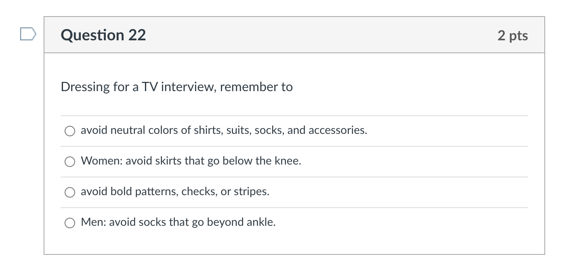571x275 pixels.
Task: Click the word 'Women:' in second answer
Action: [101, 161]
